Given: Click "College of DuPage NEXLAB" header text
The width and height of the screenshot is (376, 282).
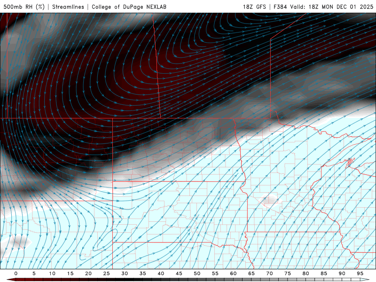Looking at the screenshot, I should (129, 7).
